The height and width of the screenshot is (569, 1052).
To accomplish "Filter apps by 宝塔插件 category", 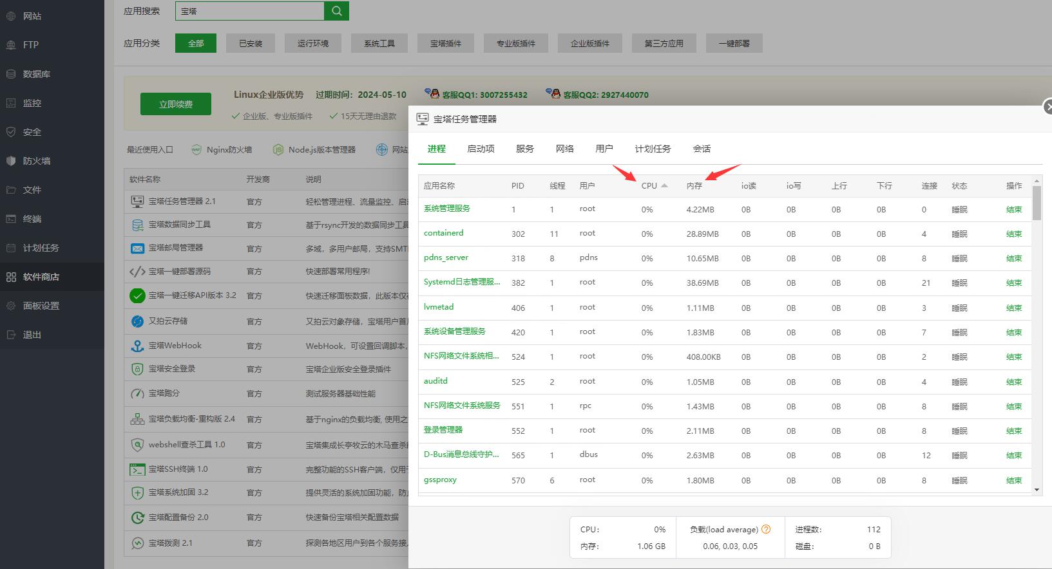I will [x=446, y=43].
